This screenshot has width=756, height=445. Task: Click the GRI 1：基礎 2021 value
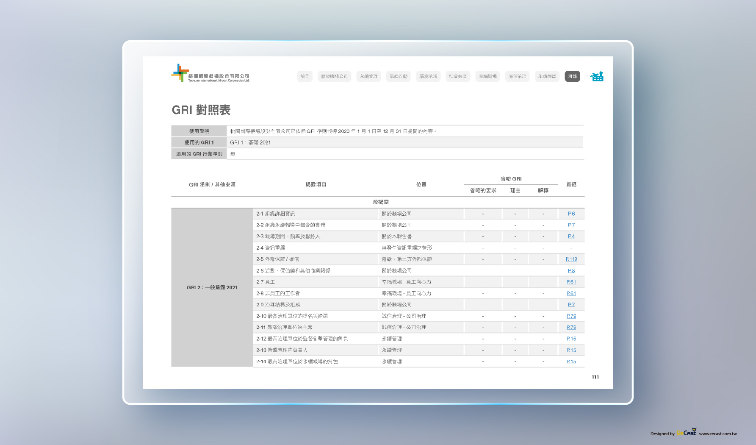250,142
